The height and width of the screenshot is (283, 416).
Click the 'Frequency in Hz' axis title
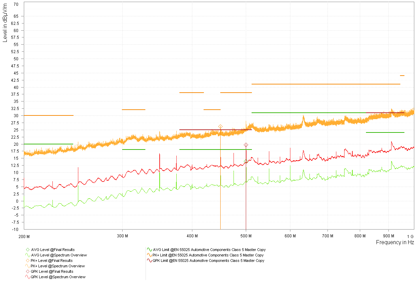[x=395, y=242]
